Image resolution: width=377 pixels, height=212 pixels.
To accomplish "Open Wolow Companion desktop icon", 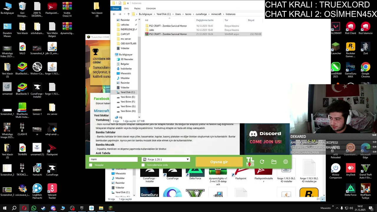I will click(x=335, y=171).
